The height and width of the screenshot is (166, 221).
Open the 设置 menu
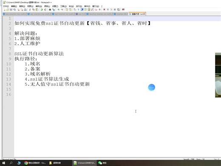click(55, 6)
